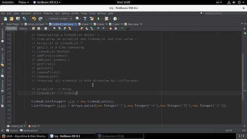Open the Navigator side panel
Viewport: 247px width, 139px height.
point(2,36)
